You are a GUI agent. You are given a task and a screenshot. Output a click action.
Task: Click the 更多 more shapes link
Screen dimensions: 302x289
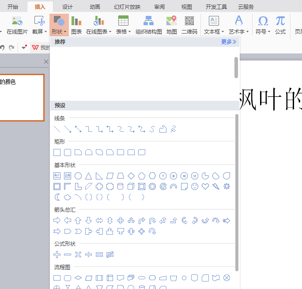click(x=228, y=42)
